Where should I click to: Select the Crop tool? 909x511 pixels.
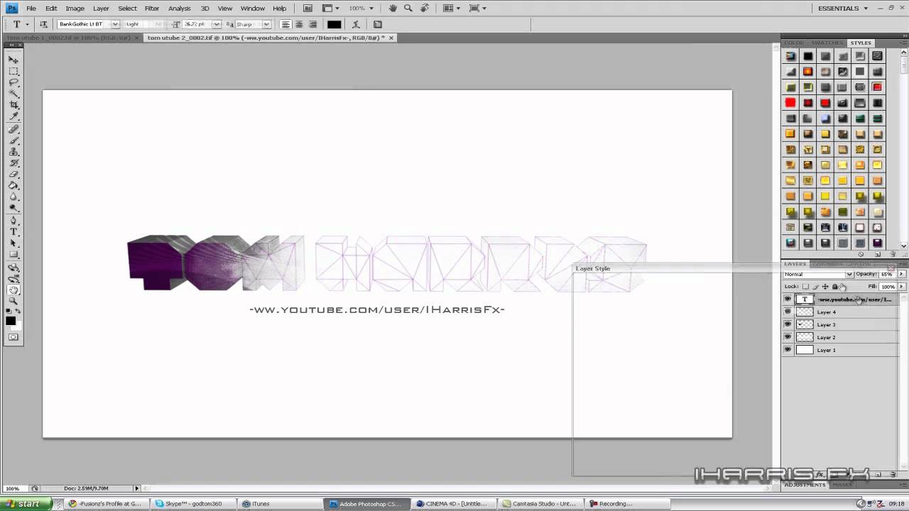click(x=13, y=105)
